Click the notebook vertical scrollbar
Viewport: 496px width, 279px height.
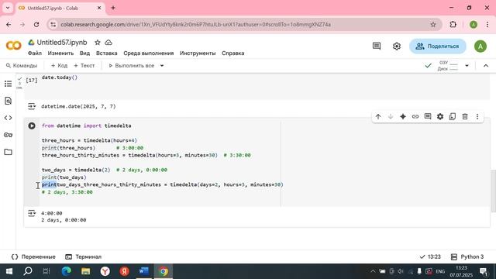[x=493, y=191]
